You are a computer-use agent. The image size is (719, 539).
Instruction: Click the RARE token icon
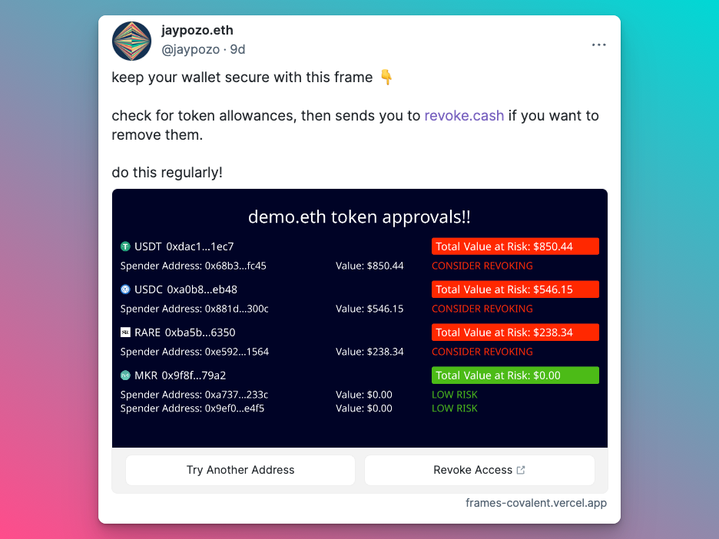125,332
